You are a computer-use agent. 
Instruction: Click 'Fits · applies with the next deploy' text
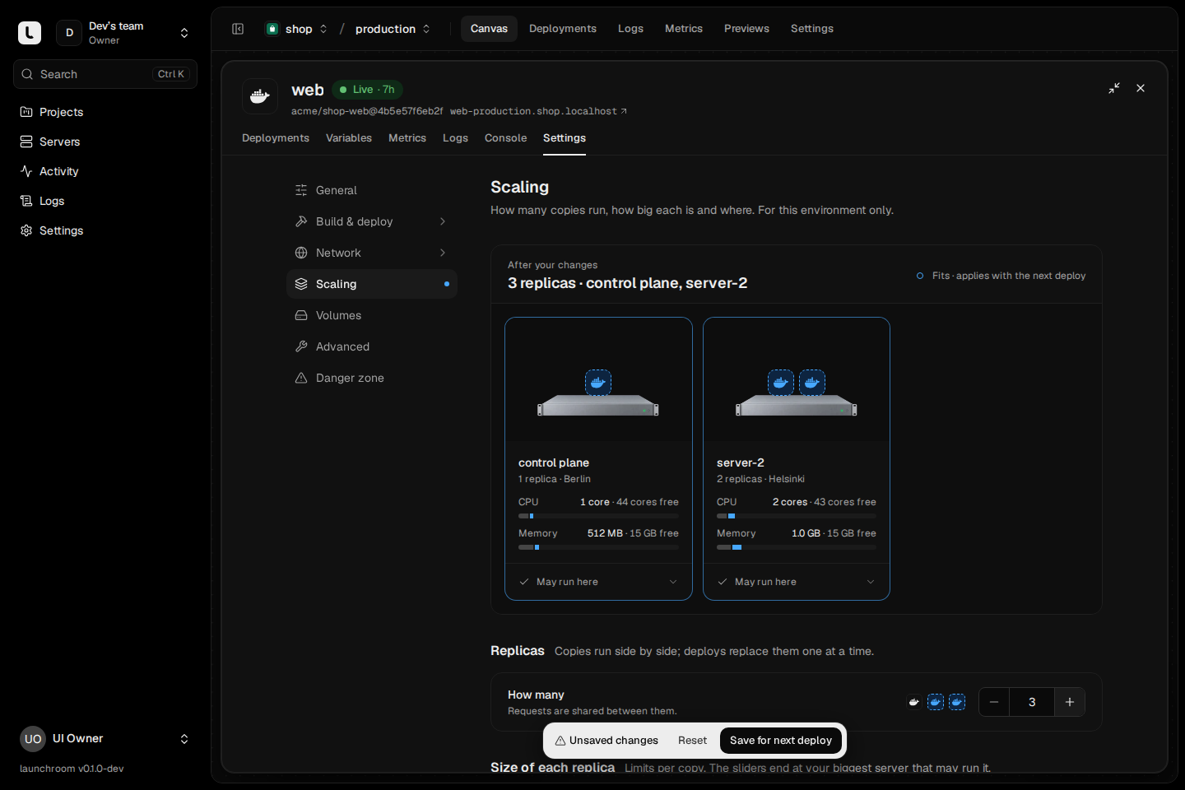[x=1009, y=276]
